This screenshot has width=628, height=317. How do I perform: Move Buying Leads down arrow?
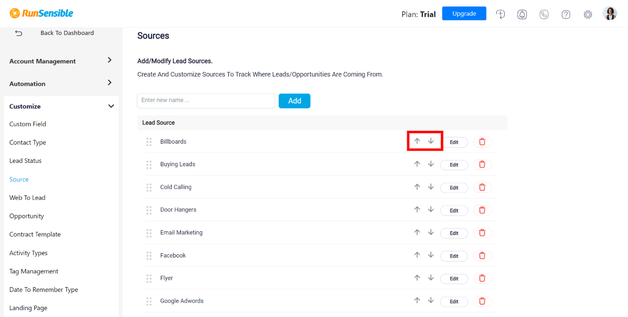click(x=431, y=164)
